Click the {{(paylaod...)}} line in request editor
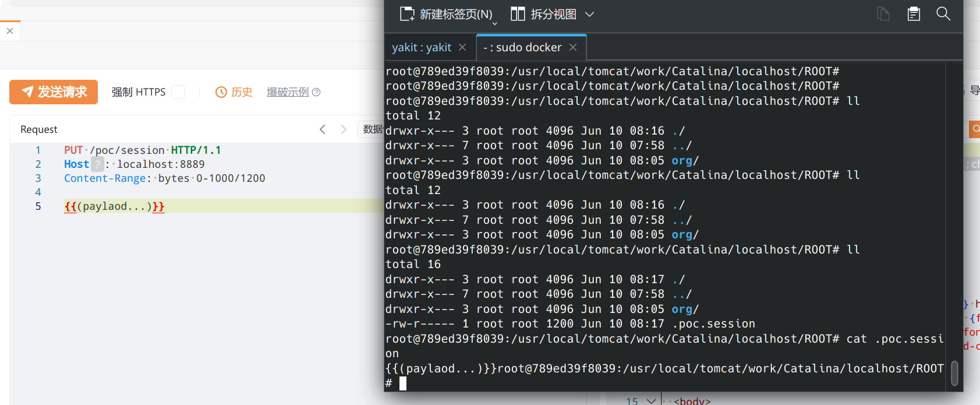This screenshot has width=980, height=405. point(114,206)
